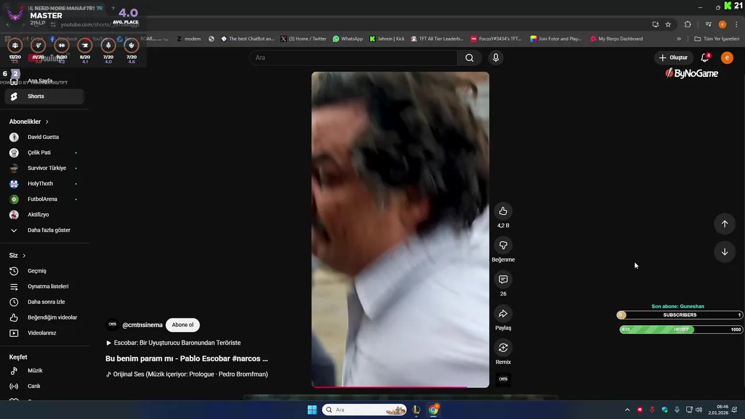Select Shorts in the sidebar
This screenshot has width=745, height=419.
44,96
